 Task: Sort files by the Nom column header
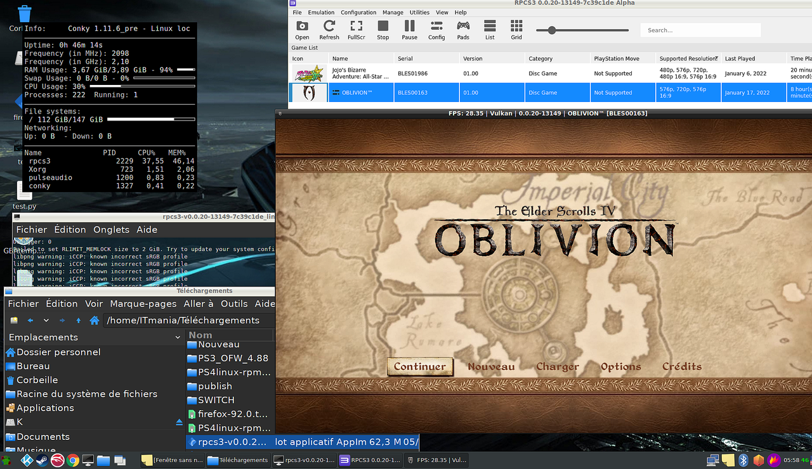point(230,335)
